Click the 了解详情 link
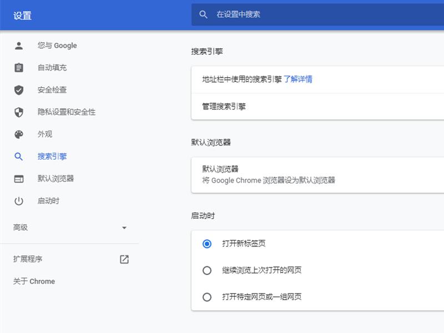Image resolution: width=444 pixels, height=333 pixels. click(300, 80)
